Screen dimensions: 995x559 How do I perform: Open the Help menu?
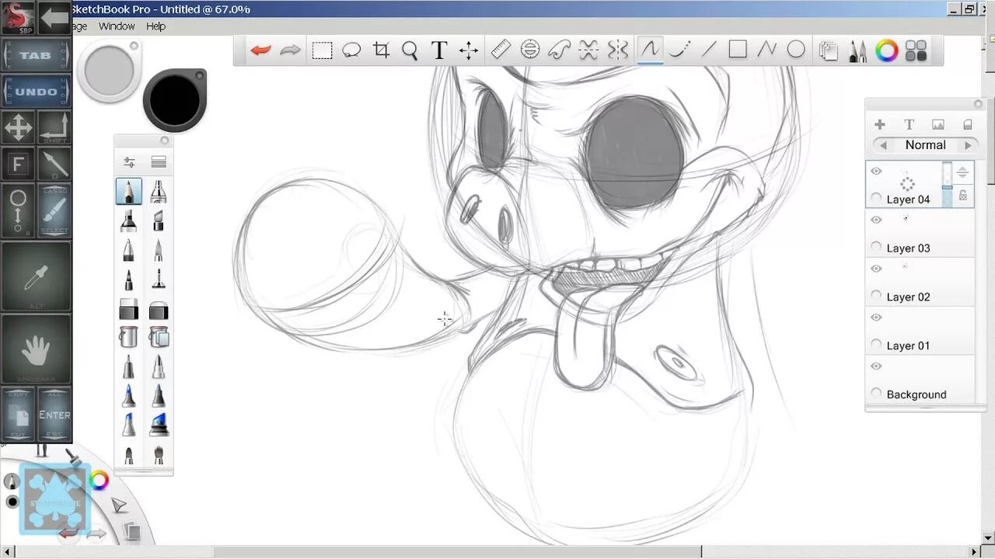[156, 26]
